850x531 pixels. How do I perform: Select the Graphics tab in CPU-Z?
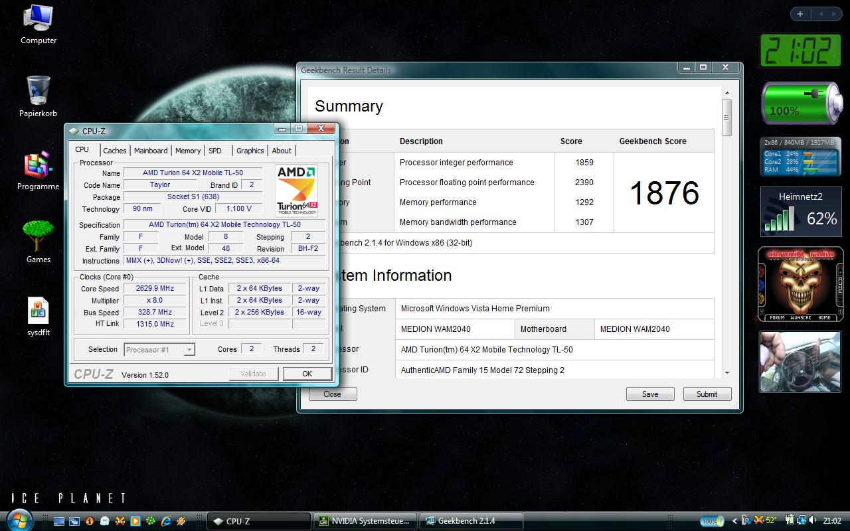[250, 151]
